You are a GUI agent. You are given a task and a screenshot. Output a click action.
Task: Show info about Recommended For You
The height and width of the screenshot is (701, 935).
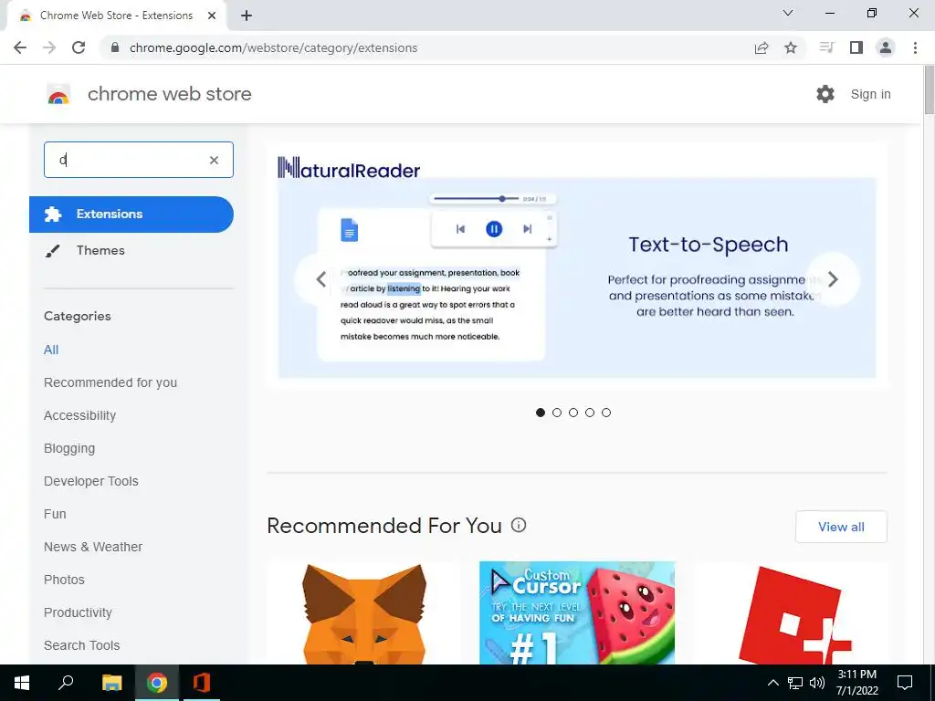click(519, 525)
